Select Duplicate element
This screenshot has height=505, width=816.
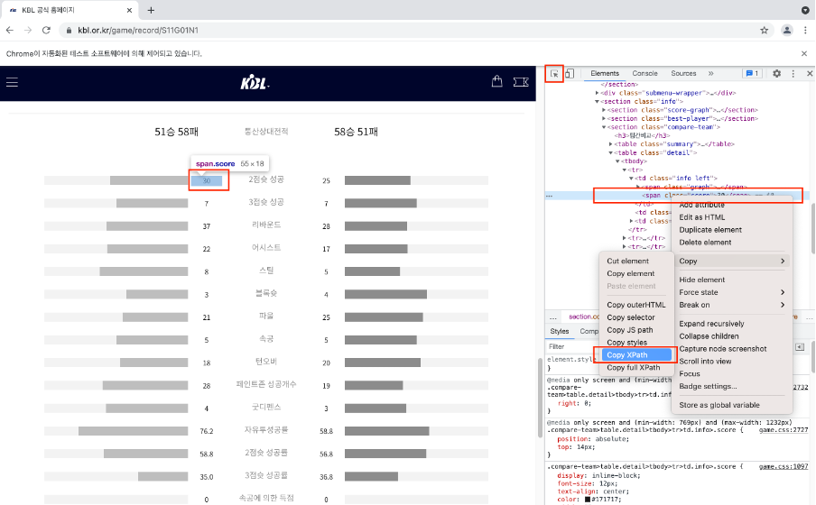(710, 230)
